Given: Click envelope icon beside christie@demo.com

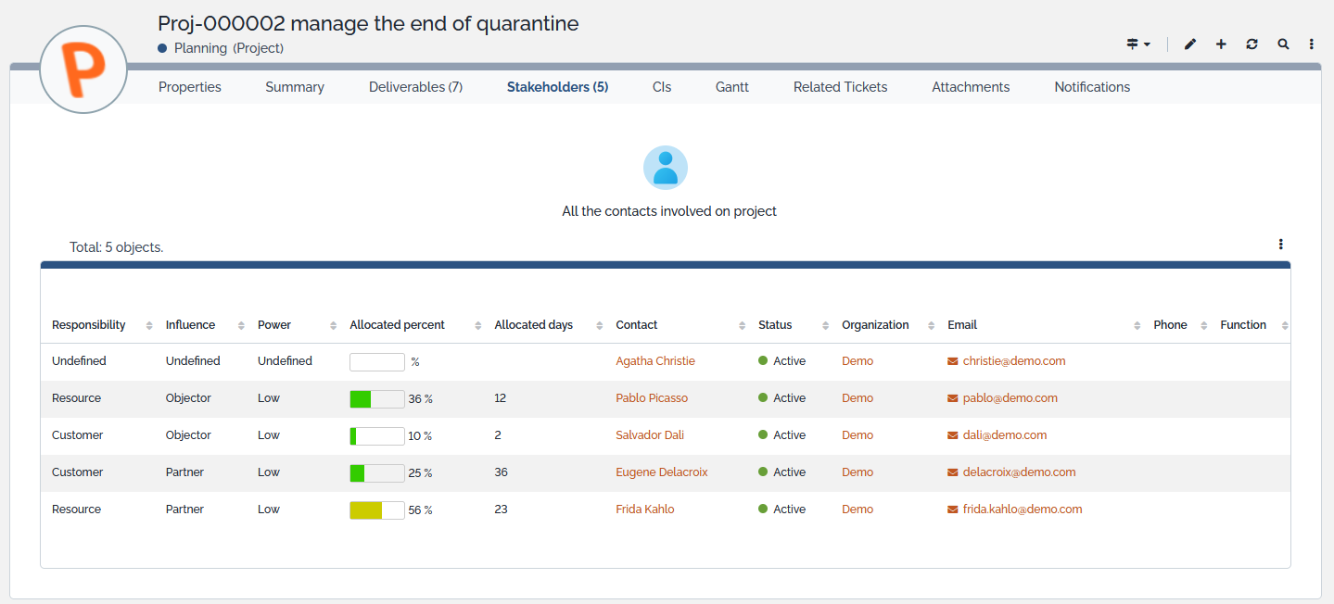Looking at the screenshot, I should pos(953,361).
